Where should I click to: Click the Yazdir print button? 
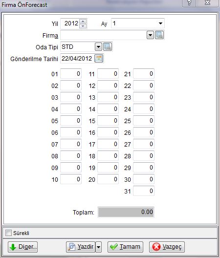(81, 247)
